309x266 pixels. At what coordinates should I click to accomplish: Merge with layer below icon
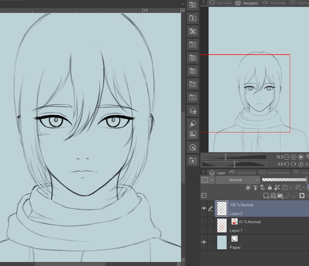click(295, 196)
